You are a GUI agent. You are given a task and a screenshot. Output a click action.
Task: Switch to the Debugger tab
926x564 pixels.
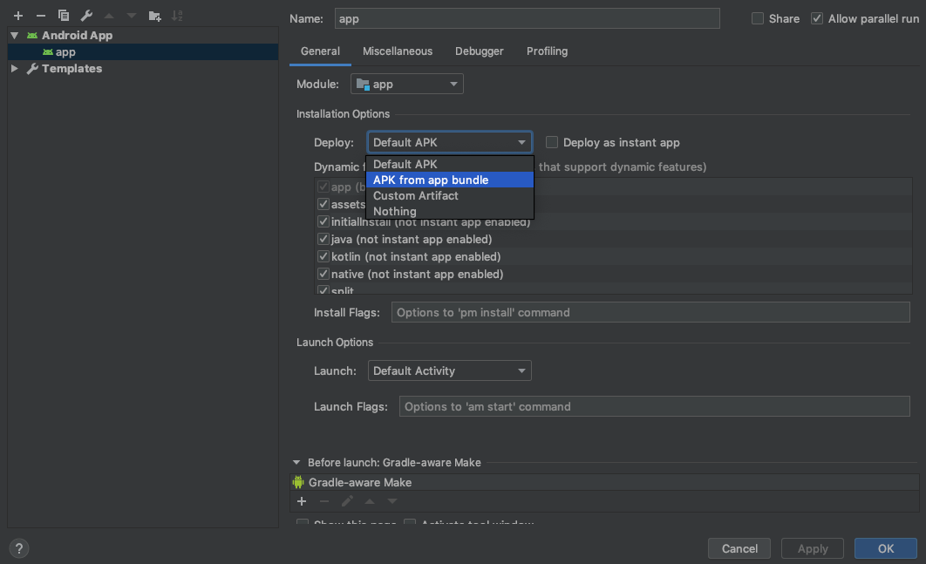click(x=480, y=51)
